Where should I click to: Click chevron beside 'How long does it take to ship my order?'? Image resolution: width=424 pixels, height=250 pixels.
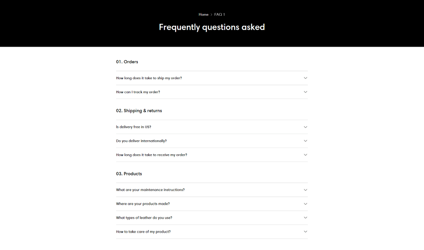(x=305, y=78)
